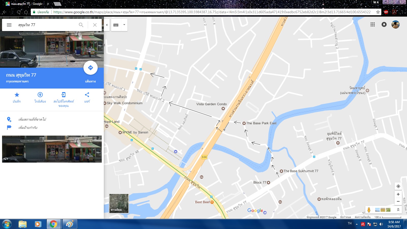Click The Base Park East marker
The image size is (407, 229).
coord(244,123)
